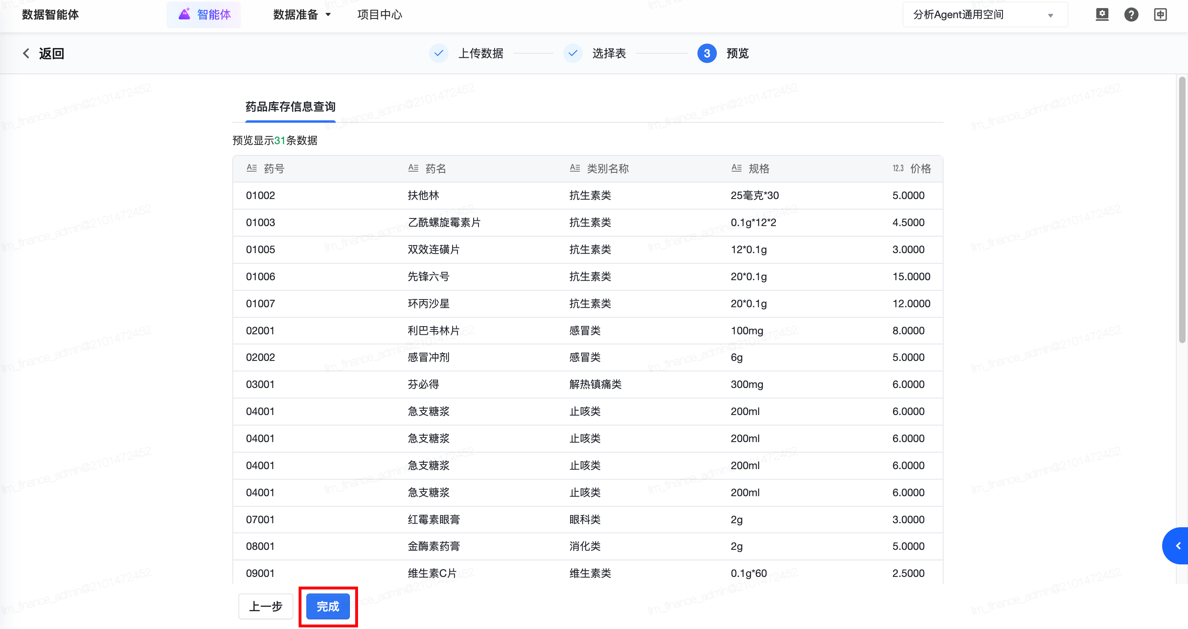Click the 消化类 category cell

pyautogui.click(x=585, y=547)
